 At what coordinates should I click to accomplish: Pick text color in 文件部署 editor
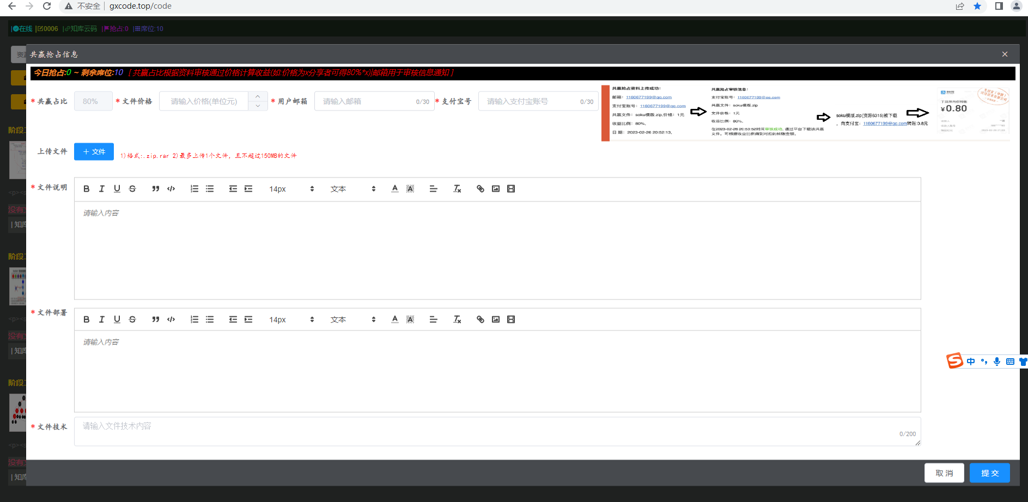coord(395,320)
